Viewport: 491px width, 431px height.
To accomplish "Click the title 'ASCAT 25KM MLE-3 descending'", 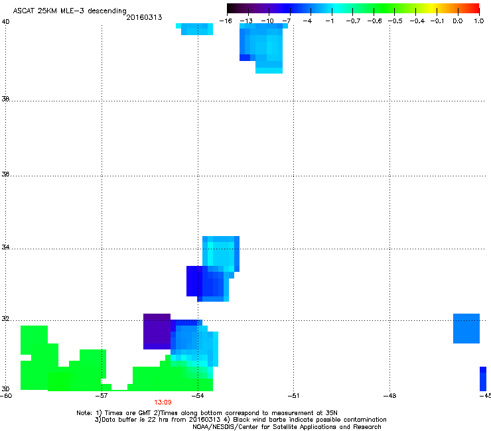I will 70,11.
